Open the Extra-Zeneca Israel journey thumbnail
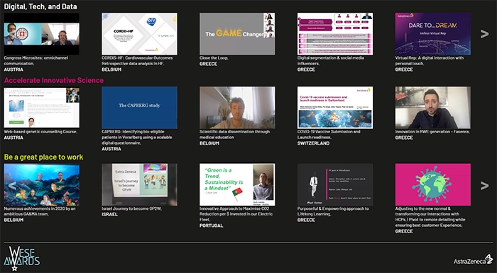Screen dimensions: 497x273 [x=139, y=184]
